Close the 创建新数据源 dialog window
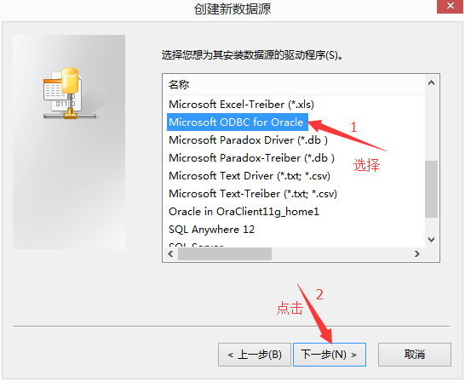This screenshot has width=465, height=381. [x=450, y=6]
